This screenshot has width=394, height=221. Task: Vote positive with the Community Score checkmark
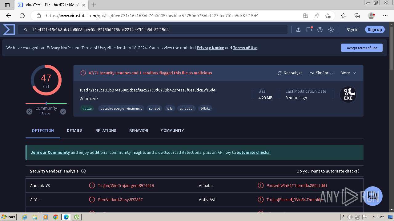[63, 111]
